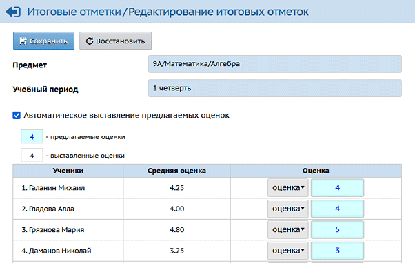Click the page title Итоговые отметки
Image resolution: width=415 pixels, height=263 pixels.
[74, 12]
